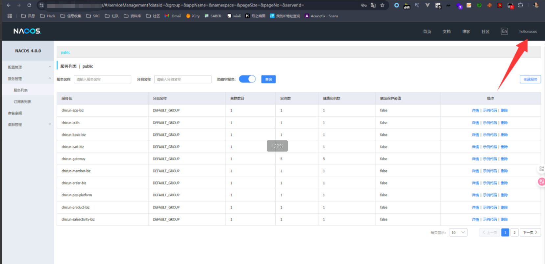Open the apps grid icon in bookmarks bar
The height and width of the screenshot is (264, 545).
click(10, 16)
